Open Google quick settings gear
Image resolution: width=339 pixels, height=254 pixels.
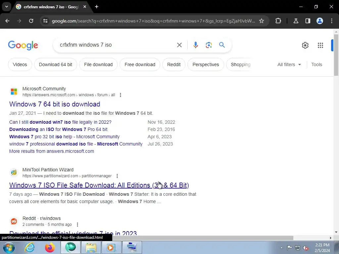coord(305,45)
